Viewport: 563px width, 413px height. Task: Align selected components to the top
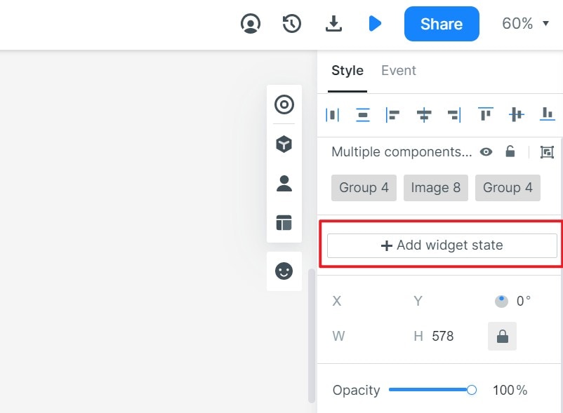point(485,114)
